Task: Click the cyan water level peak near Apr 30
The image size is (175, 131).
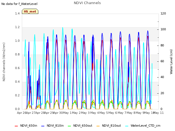Action: click(x=63, y=28)
